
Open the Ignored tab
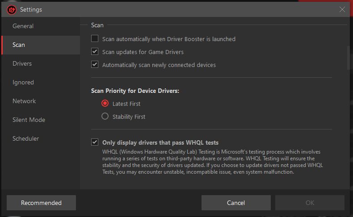[41, 83]
